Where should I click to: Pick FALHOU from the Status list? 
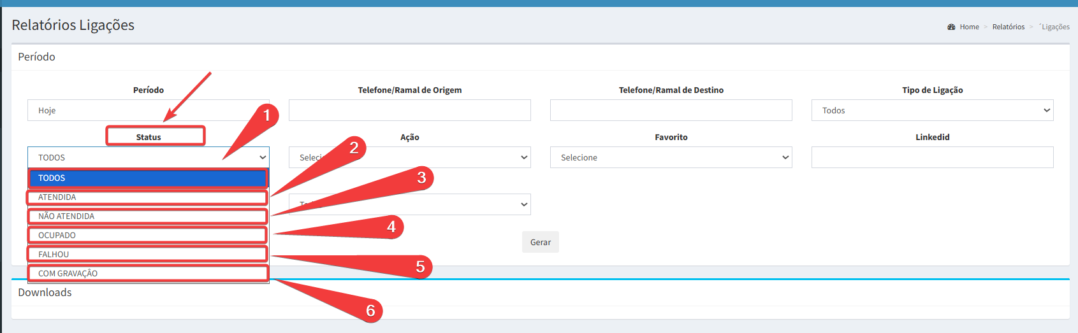click(148, 255)
